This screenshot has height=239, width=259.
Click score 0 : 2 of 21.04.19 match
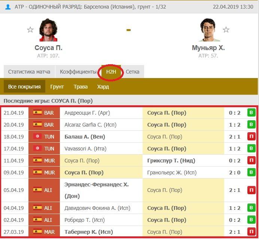235,113
